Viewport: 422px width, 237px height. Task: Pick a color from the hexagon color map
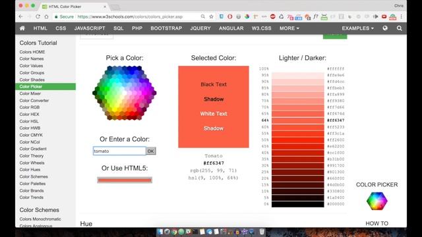pos(125,93)
